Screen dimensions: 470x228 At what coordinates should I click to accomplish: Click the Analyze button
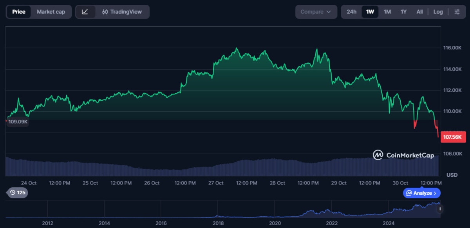click(422, 193)
